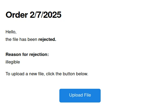Click the Hello, greeting text
The height and width of the screenshot is (110, 160).
tap(11, 32)
